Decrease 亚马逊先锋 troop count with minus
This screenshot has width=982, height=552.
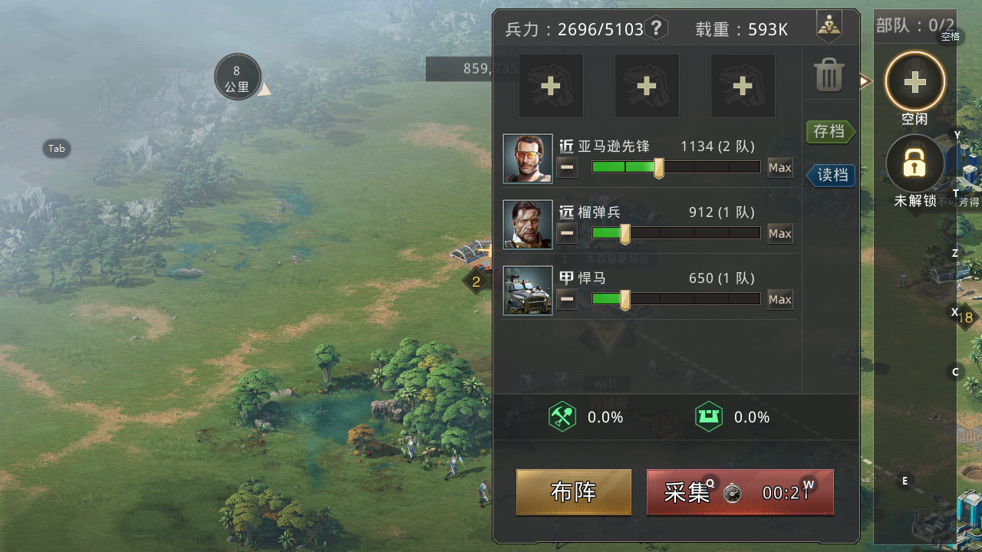tap(567, 167)
